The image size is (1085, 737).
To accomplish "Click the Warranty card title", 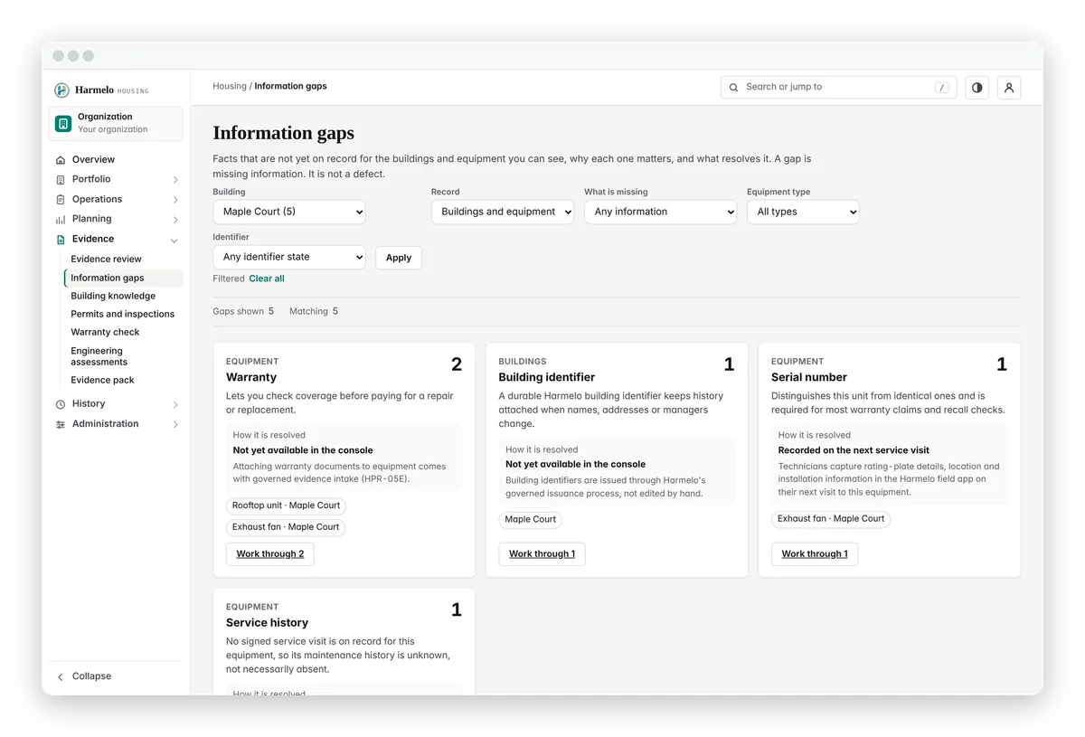I will (x=251, y=377).
